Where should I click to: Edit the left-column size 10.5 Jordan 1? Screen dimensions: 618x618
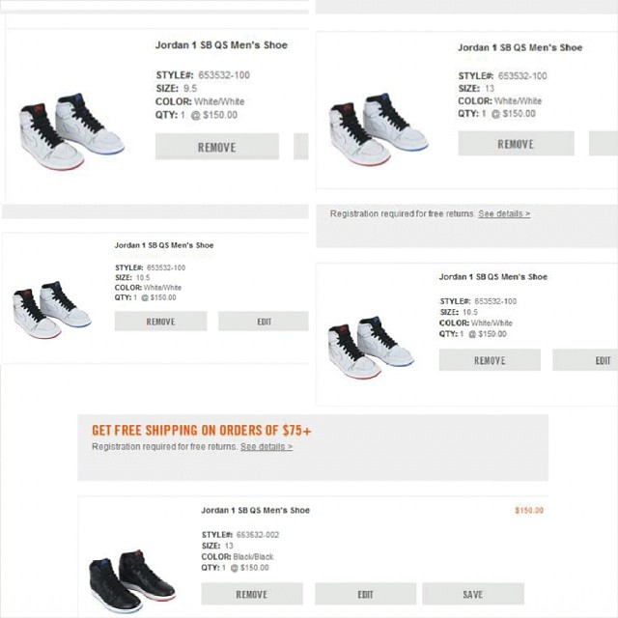pyautogui.click(x=264, y=322)
